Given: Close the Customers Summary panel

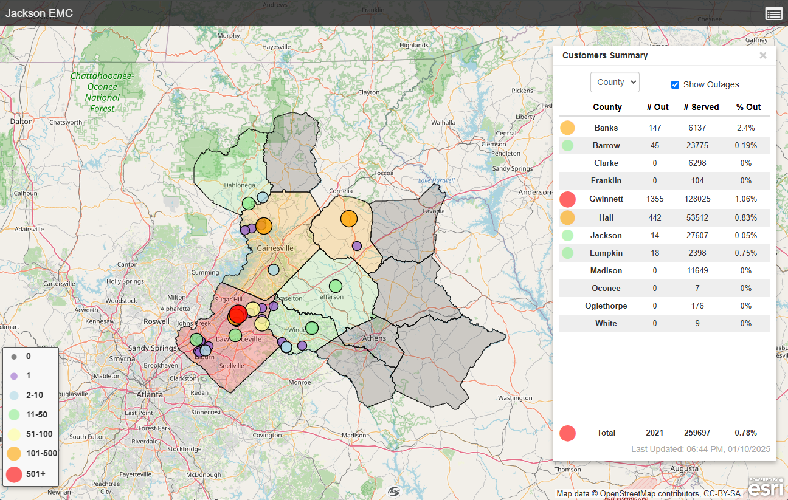Looking at the screenshot, I should (x=762, y=55).
